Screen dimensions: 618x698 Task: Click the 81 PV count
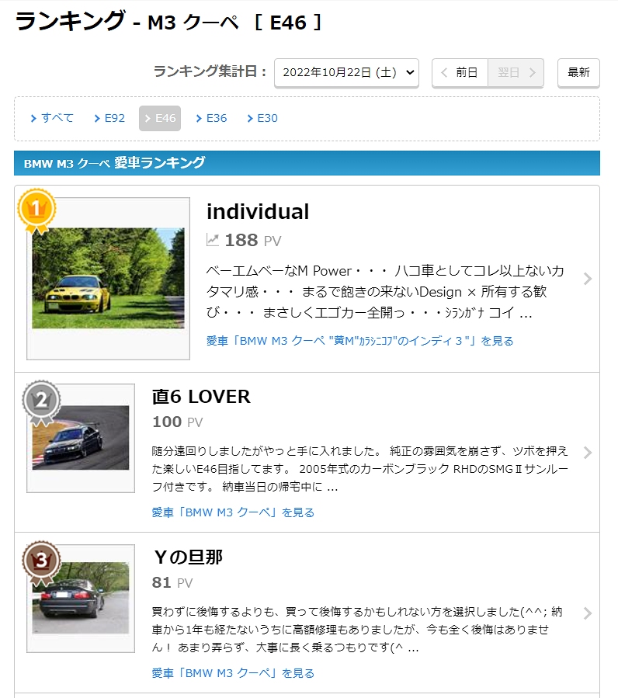pos(172,582)
